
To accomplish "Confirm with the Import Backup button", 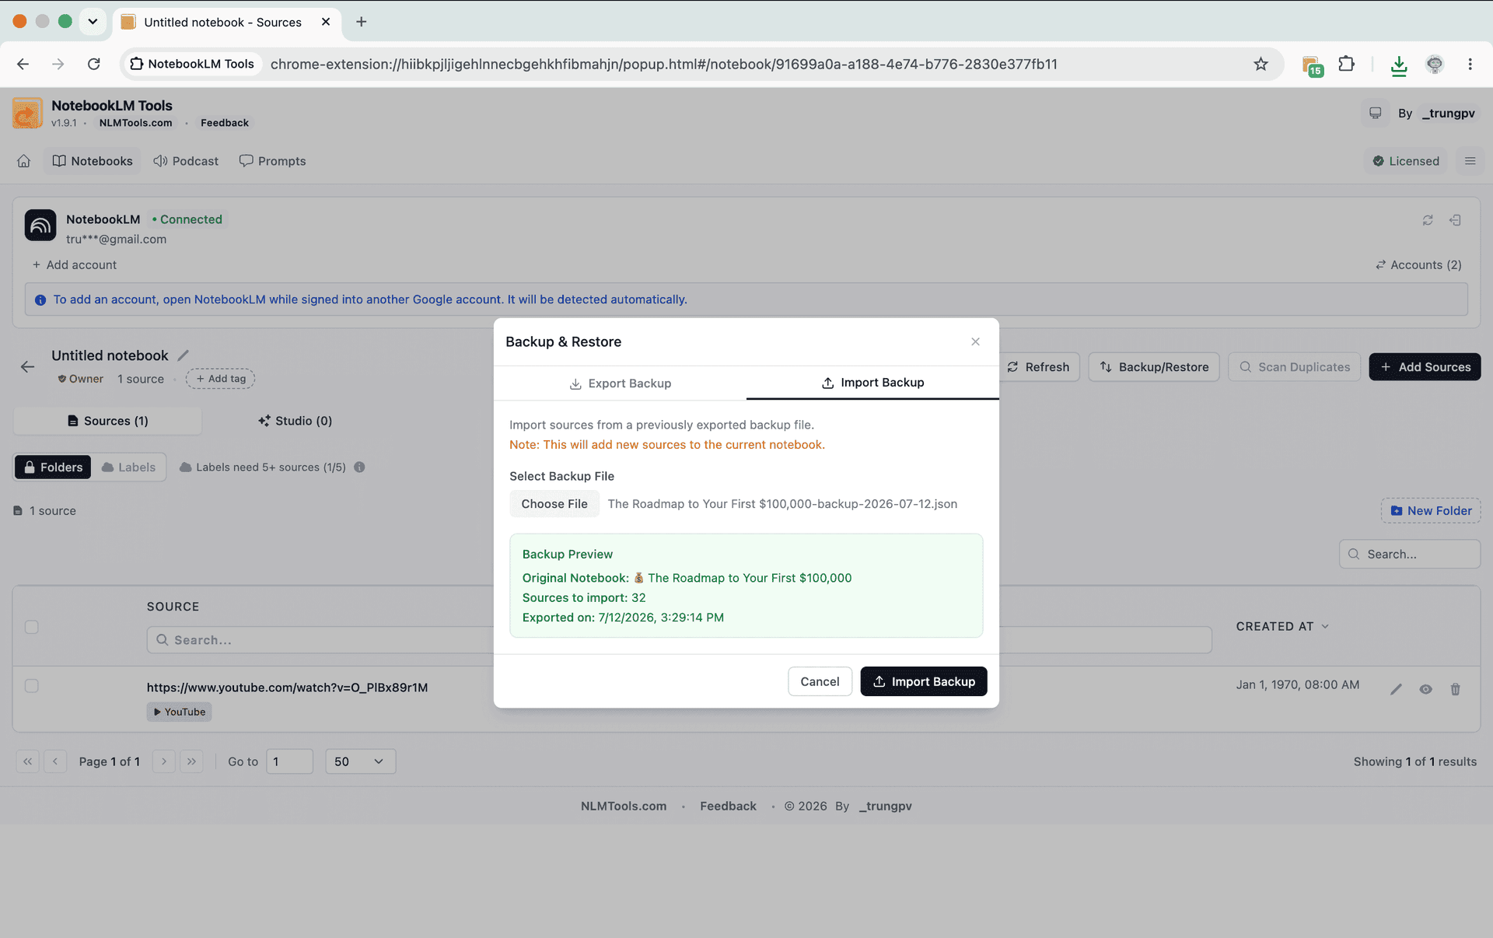I will click(923, 681).
